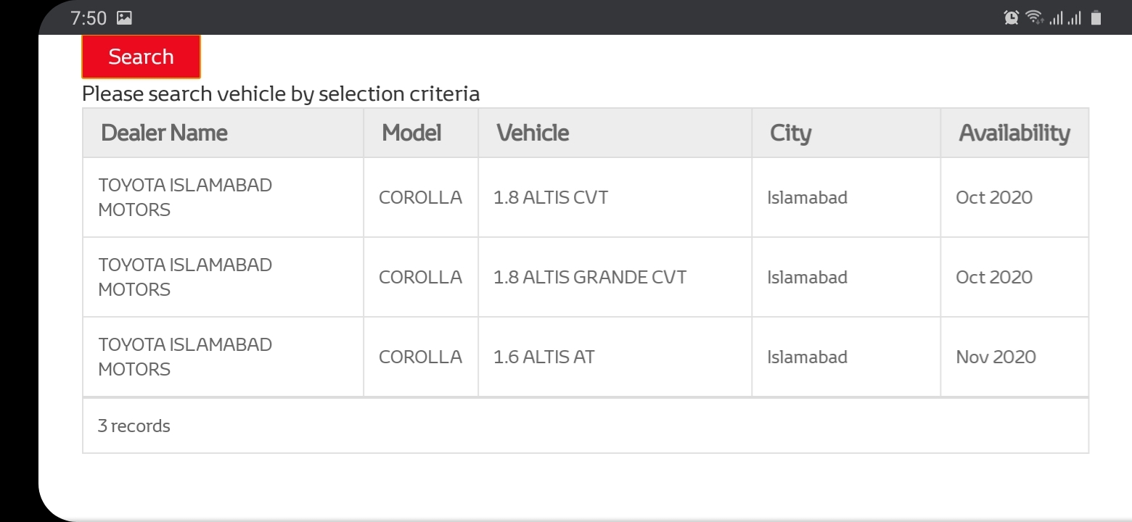
Task: Click the search criteria instruction text
Action: click(x=281, y=94)
